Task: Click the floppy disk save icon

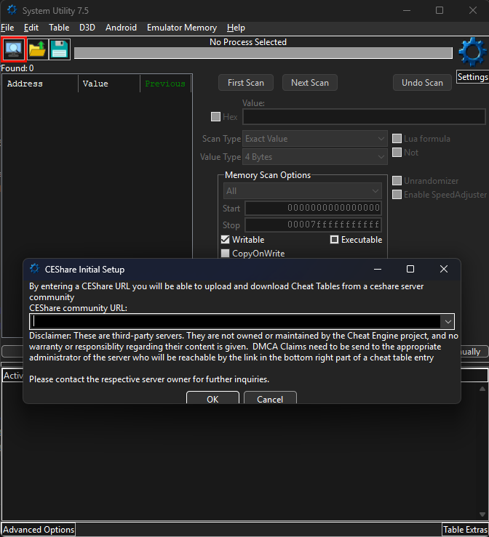Action: point(60,49)
